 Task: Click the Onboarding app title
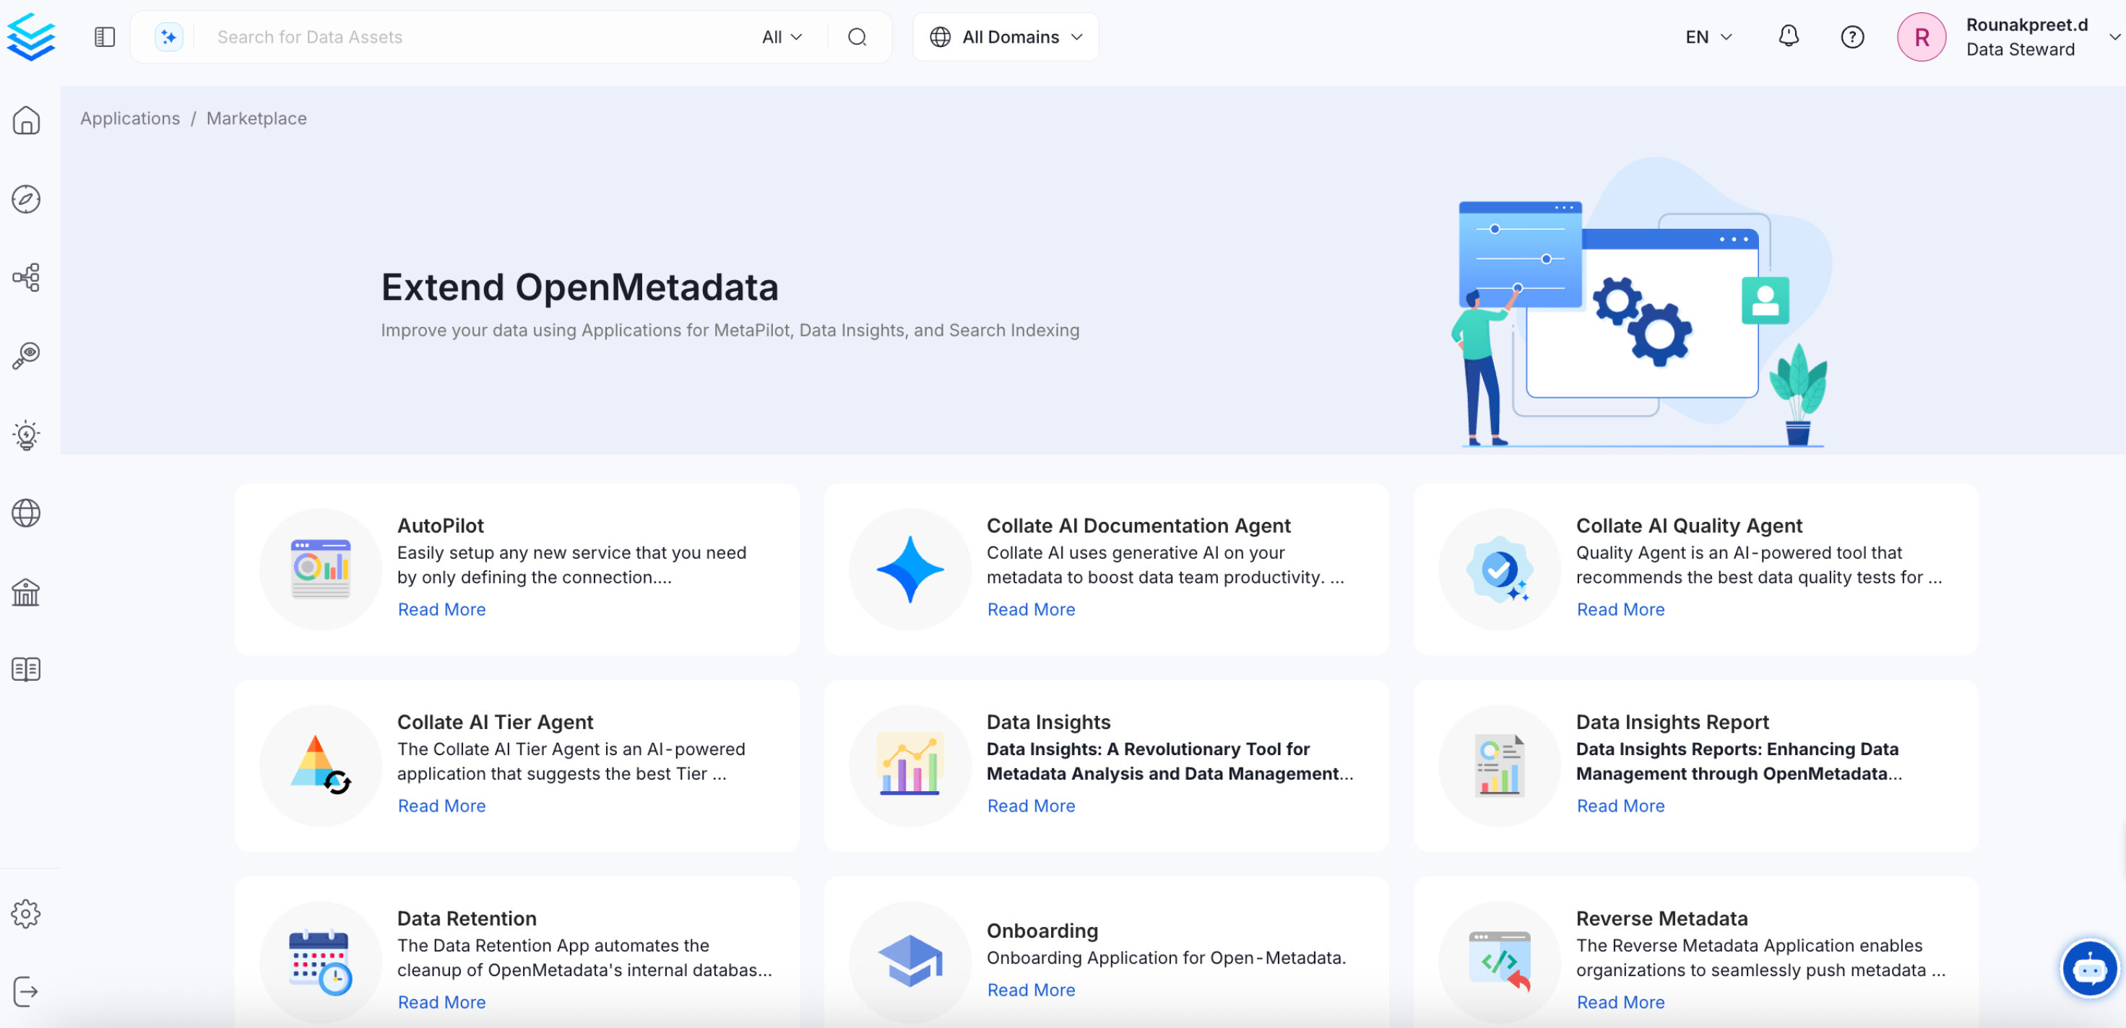(x=1042, y=931)
